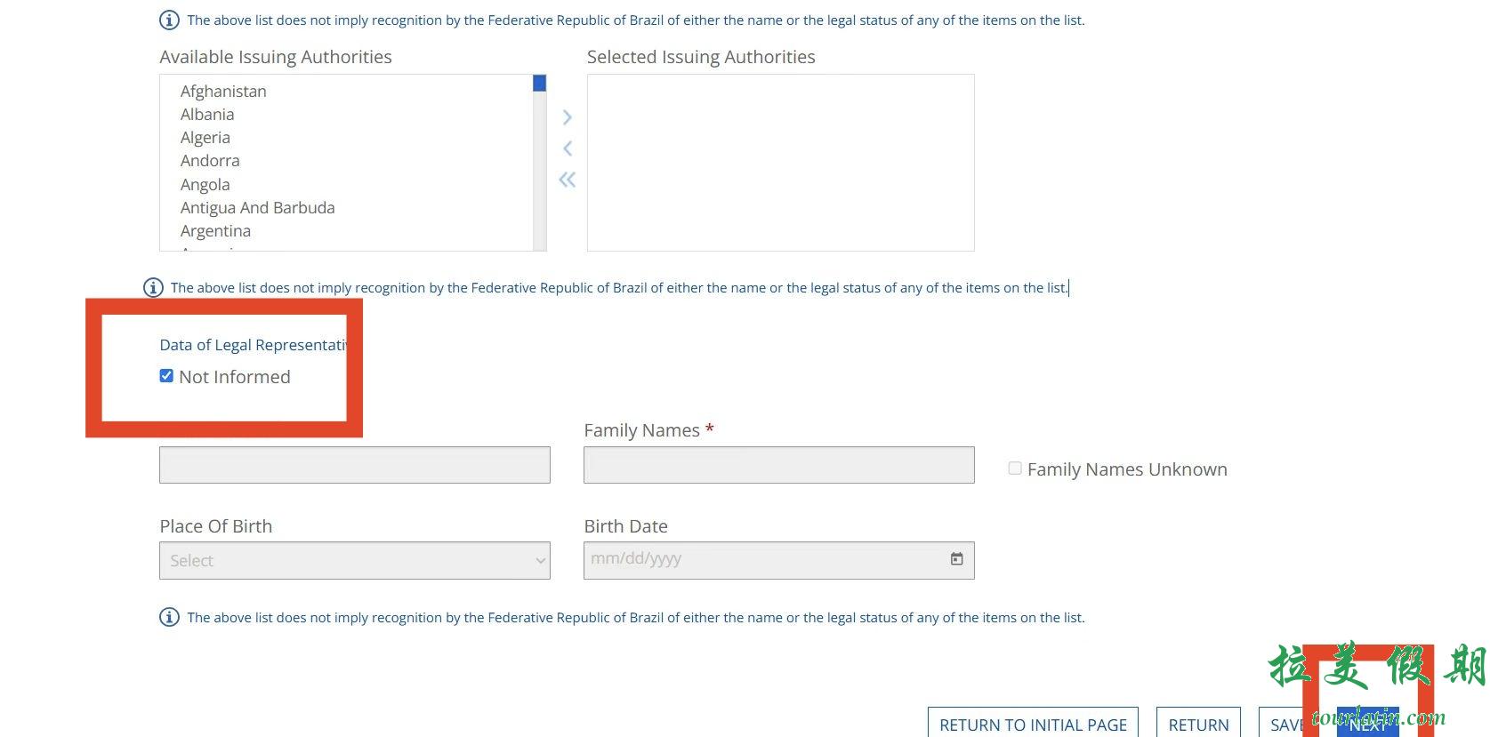Select Argentina from available authorities
The image size is (1490, 737).
coord(215,231)
